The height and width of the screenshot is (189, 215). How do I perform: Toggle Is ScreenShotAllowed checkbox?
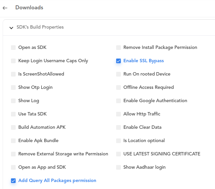(x=13, y=74)
